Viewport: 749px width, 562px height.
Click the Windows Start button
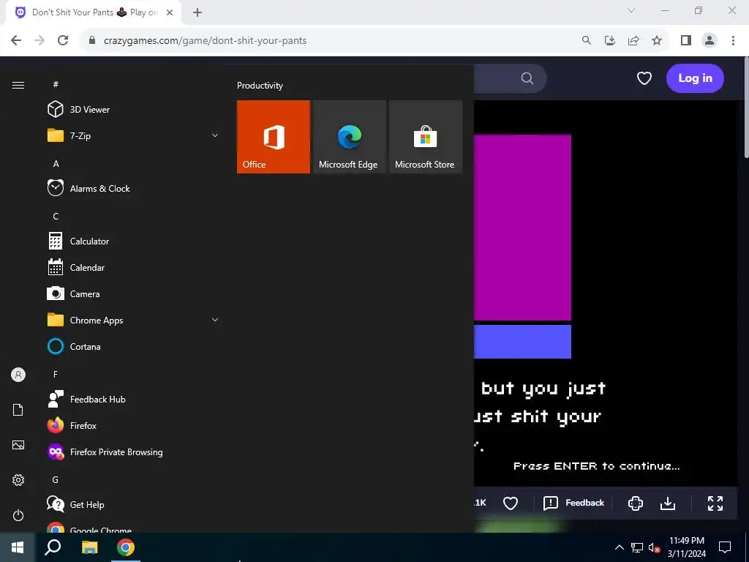pyautogui.click(x=18, y=547)
